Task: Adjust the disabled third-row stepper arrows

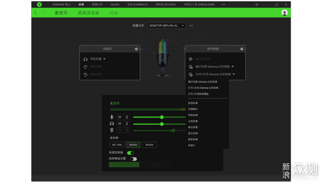Action: click(127, 130)
